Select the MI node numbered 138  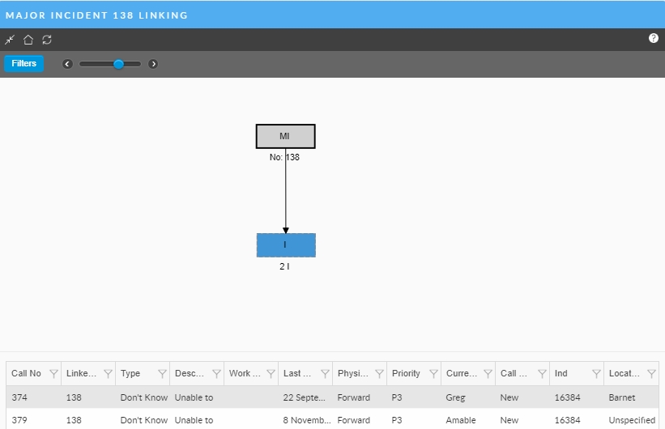285,136
